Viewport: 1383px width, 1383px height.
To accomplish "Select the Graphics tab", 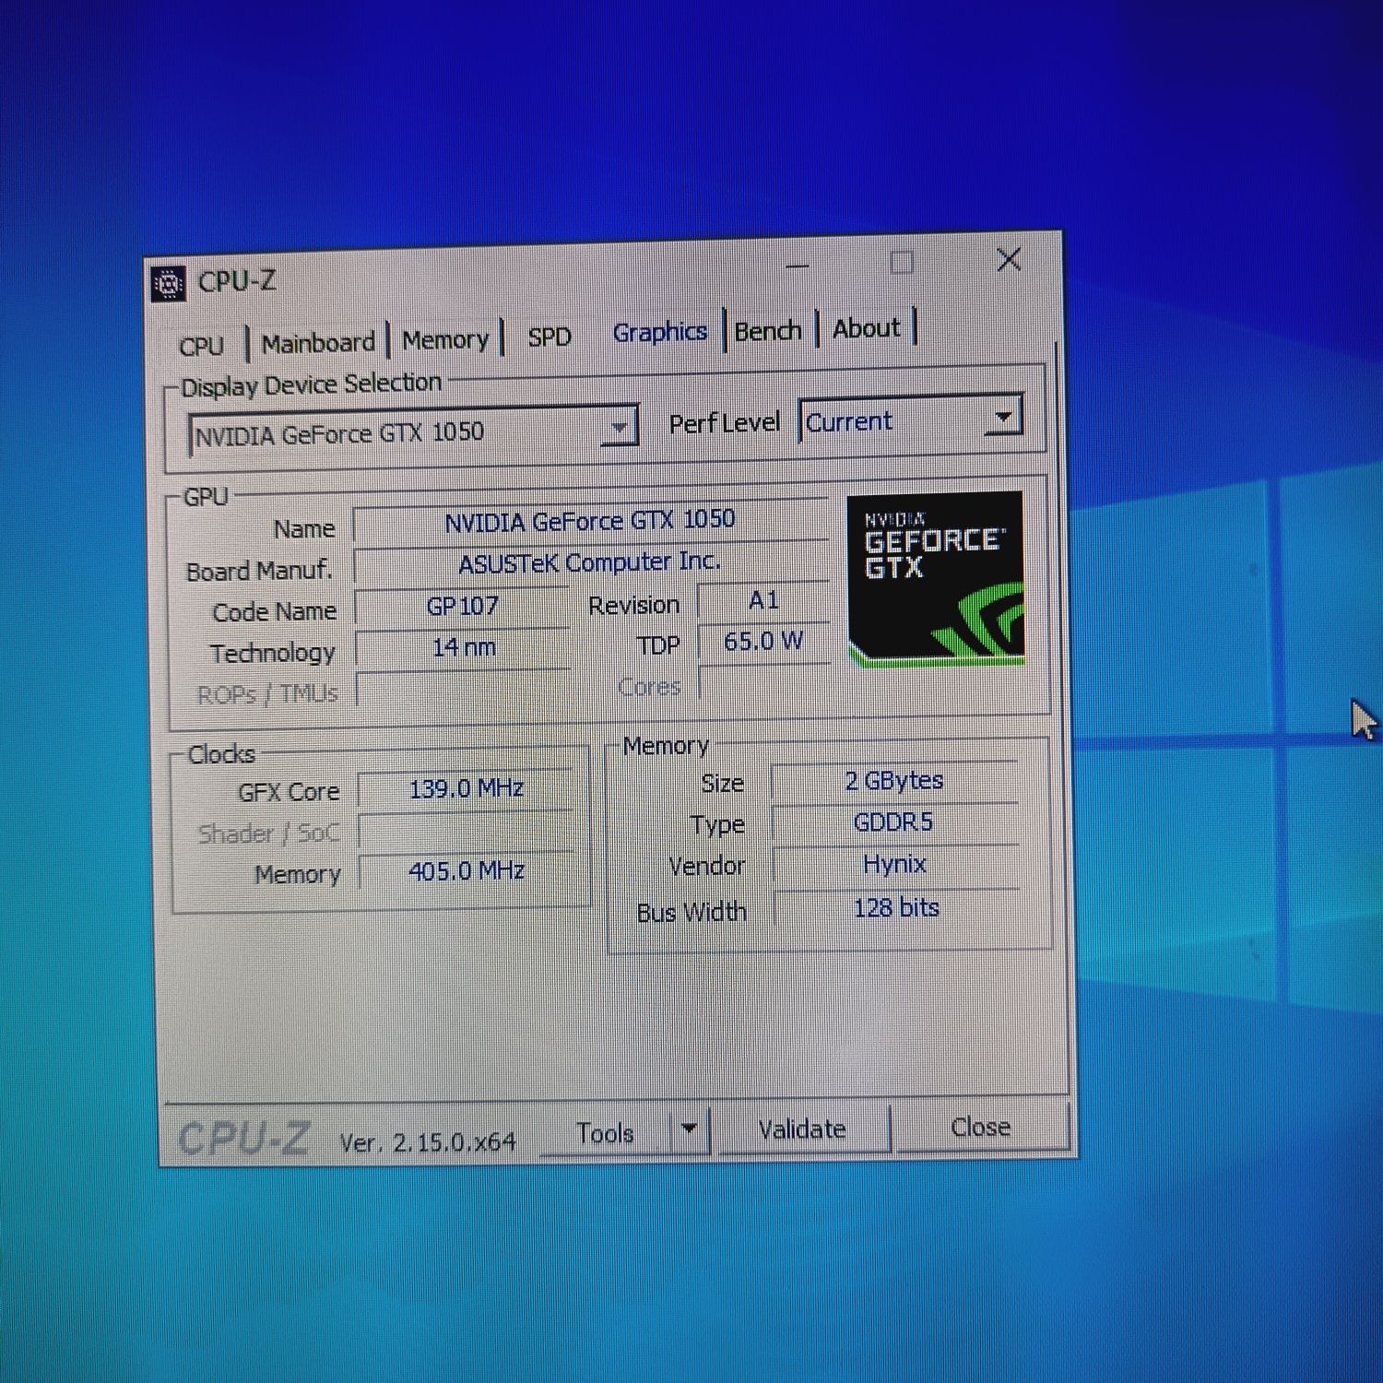I will click(x=659, y=332).
